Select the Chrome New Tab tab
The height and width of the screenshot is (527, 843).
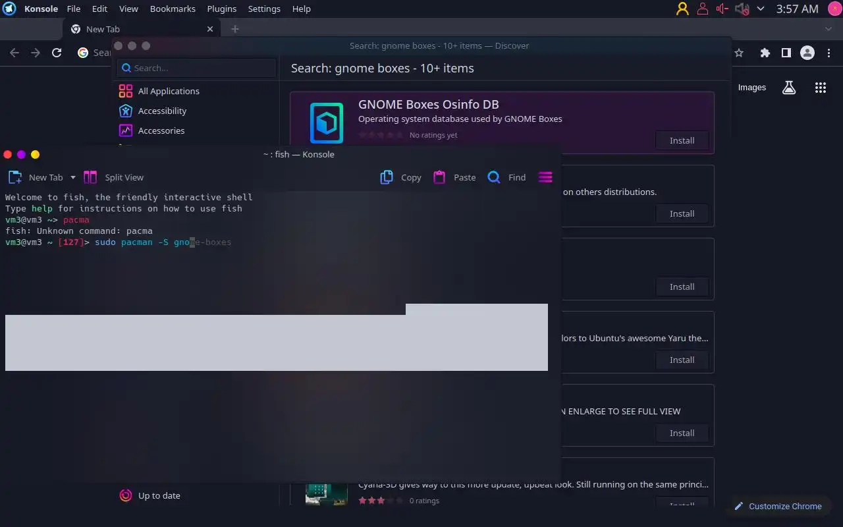[142, 29]
